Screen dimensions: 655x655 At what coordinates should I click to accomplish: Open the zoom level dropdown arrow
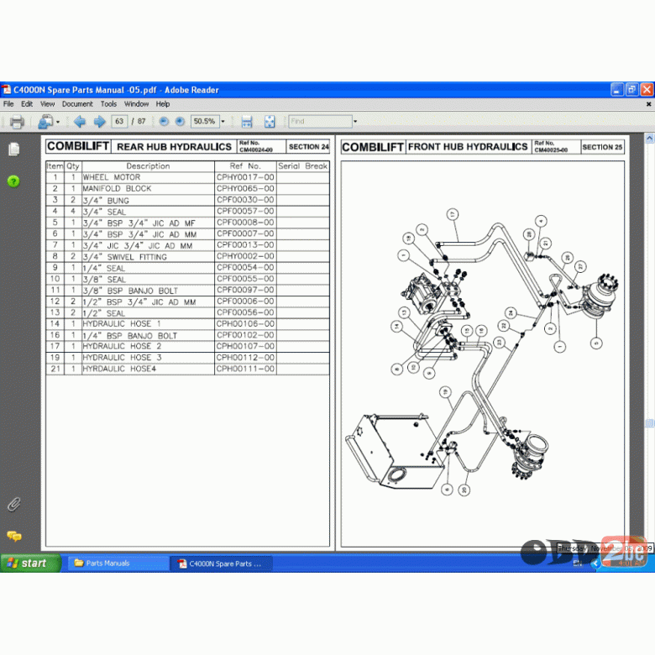pyautogui.click(x=223, y=122)
